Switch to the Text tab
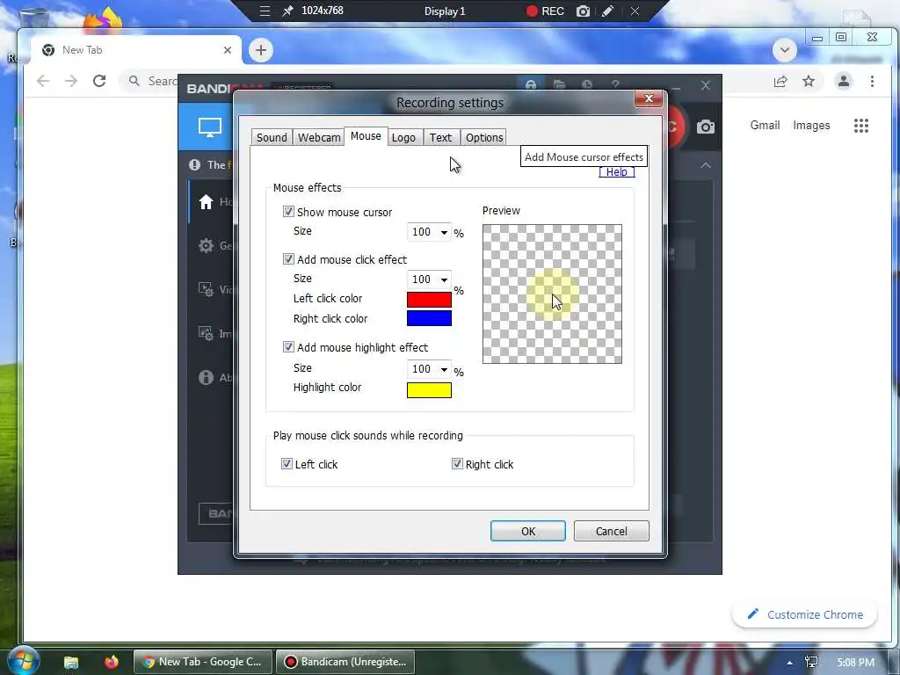 (x=440, y=138)
